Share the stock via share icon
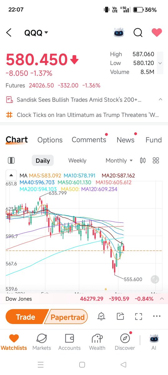 click(120, 317)
